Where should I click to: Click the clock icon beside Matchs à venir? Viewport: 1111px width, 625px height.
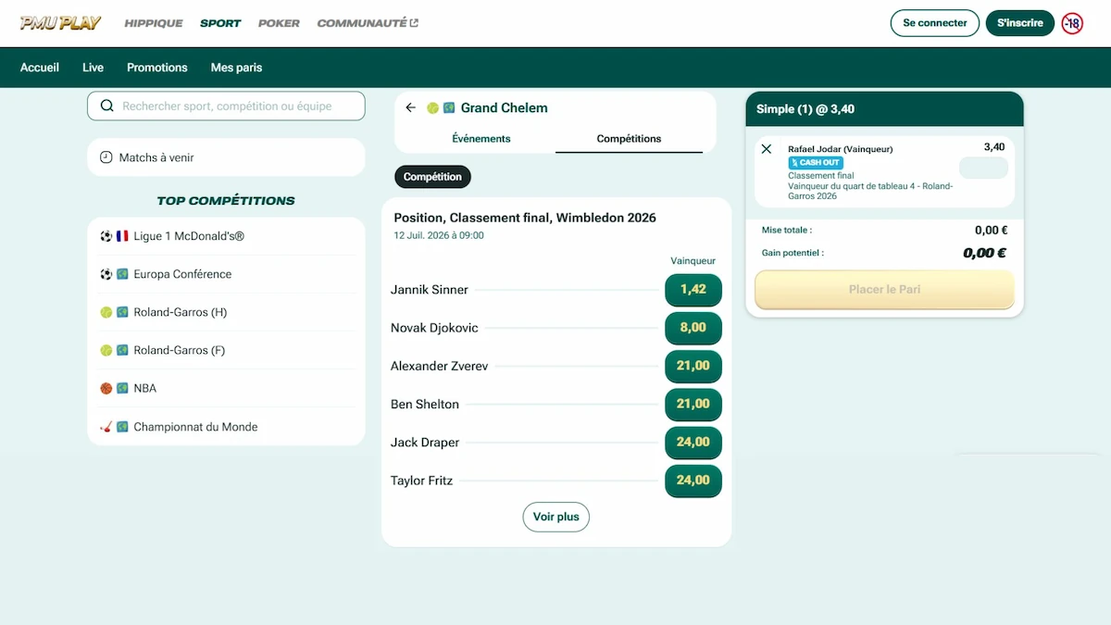tap(106, 157)
